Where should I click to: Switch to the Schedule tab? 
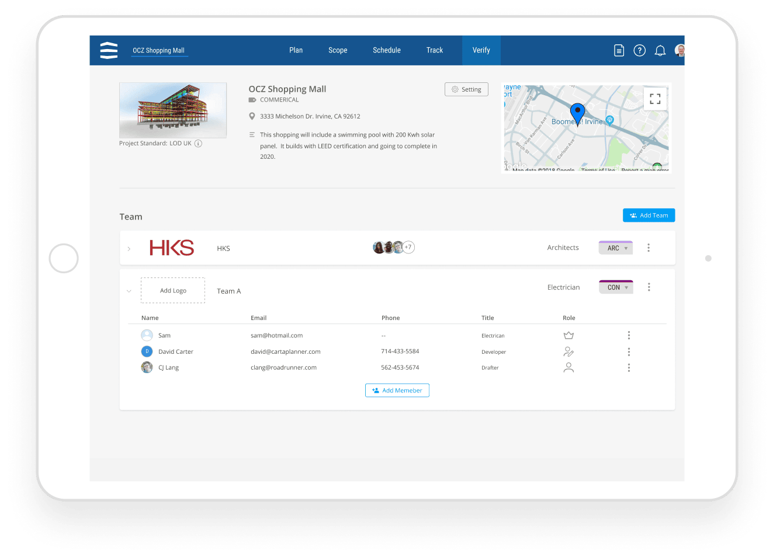pos(386,50)
